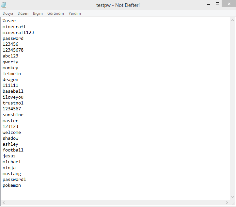Click the line '123456'

10,44
